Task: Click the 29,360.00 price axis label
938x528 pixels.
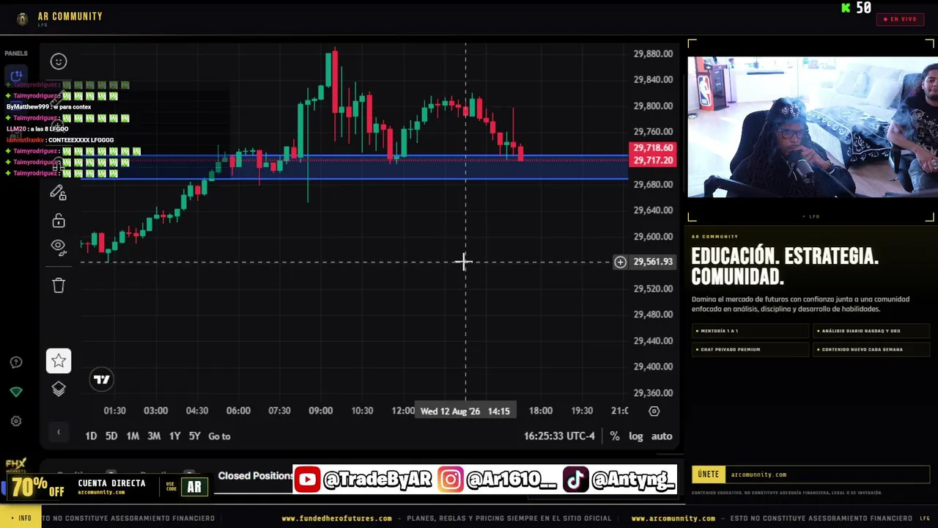Action: click(653, 393)
